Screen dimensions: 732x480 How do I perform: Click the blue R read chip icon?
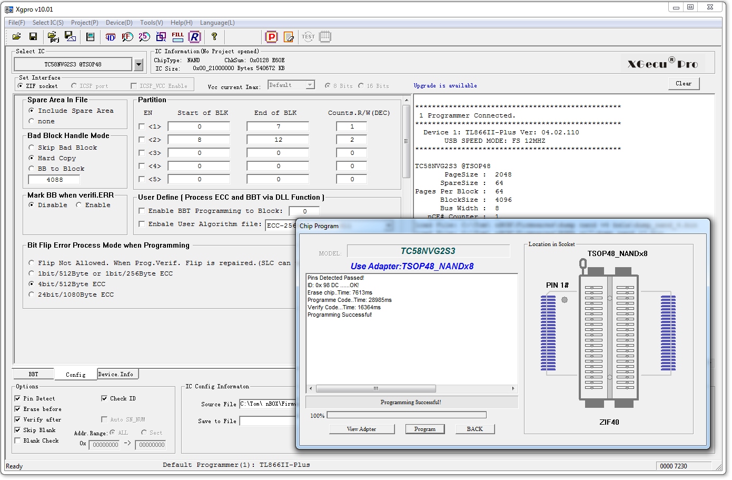pyautogui.click(x=195, y=36)
